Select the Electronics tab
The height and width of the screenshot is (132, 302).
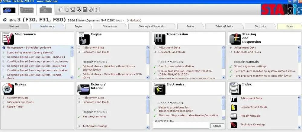click(x=260, y=26)
